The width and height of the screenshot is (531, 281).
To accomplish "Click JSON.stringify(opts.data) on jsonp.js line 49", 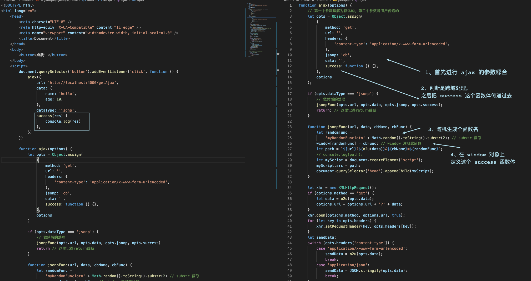I will (x=377, y=270).
